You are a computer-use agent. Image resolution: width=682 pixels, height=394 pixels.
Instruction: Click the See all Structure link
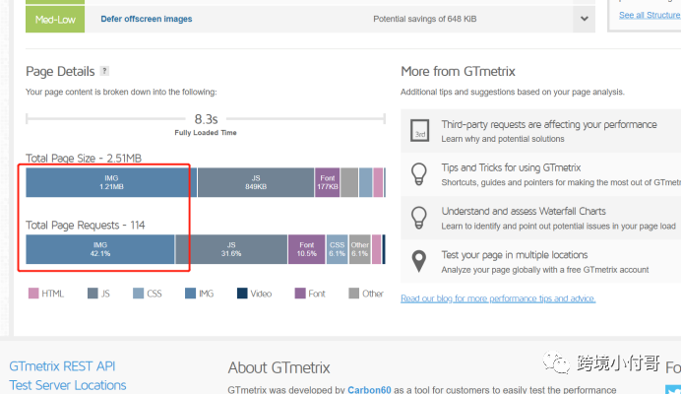(650, 16)
